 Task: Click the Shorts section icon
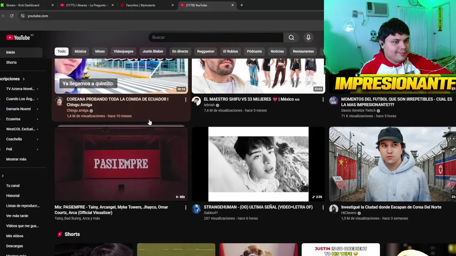point(60,234)
